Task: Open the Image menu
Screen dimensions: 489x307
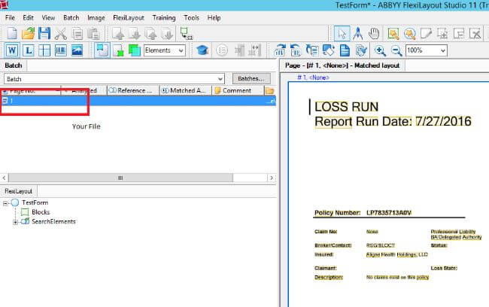Action: (x=96, y=18)
